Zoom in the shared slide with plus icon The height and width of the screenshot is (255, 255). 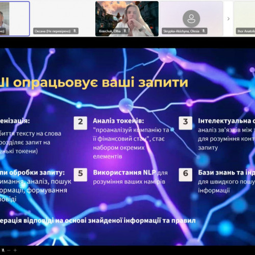15,250
